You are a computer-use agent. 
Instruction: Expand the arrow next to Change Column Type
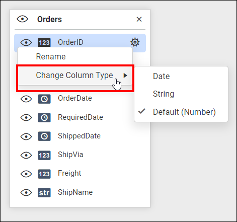tap(125, 76)
